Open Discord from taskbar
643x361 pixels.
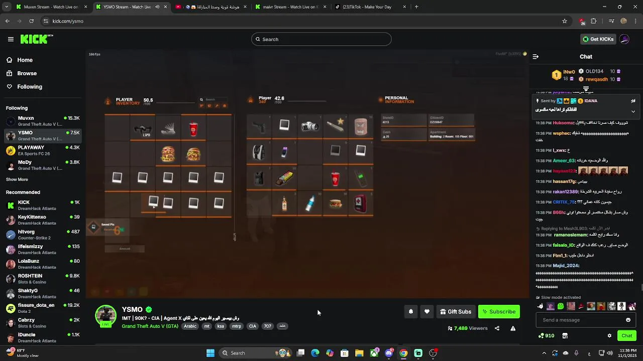pyautogui.click(x=389, y=353)
